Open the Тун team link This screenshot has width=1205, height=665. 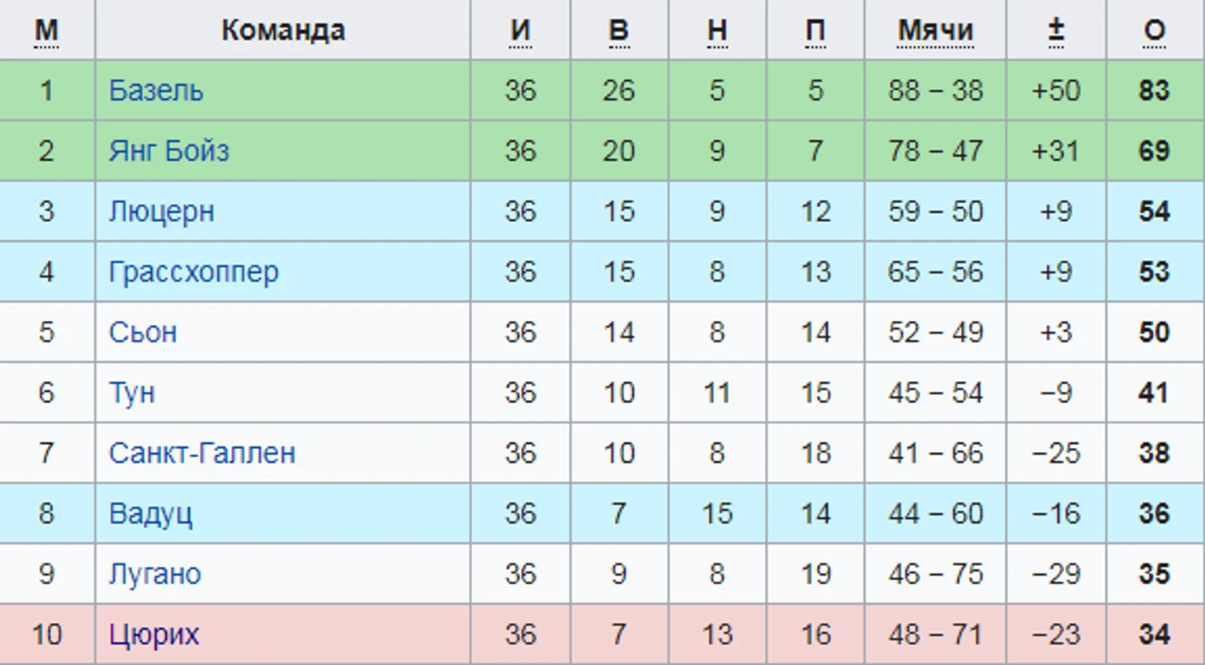click(132, 393)
